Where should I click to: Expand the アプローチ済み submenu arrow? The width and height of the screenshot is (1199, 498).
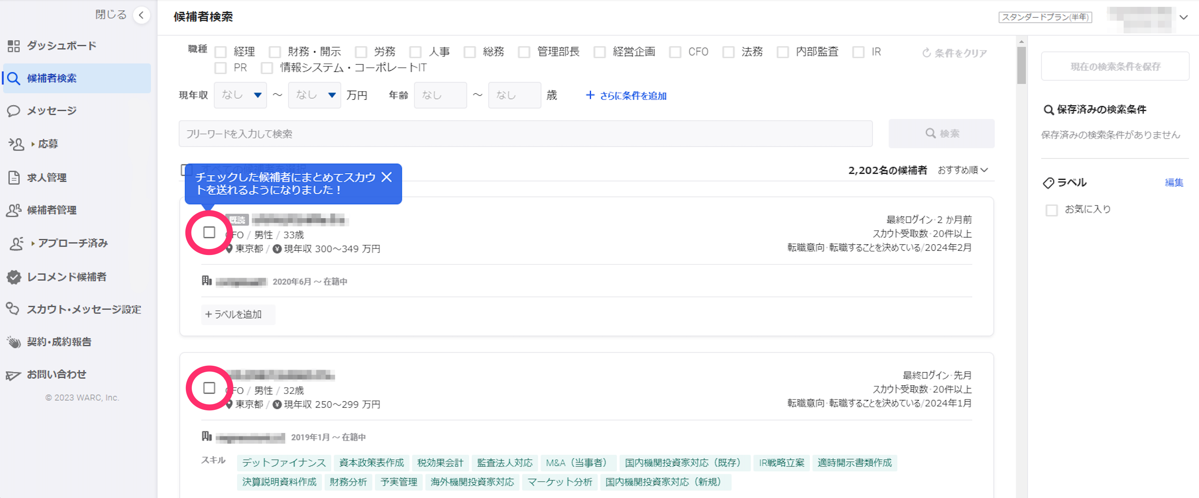pyautogui.click(x=33, y=243)
